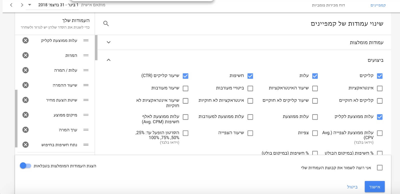400x194 pixels.
Task: Click drag handle beside מיקום ממוצע
Action: [86, 115]
